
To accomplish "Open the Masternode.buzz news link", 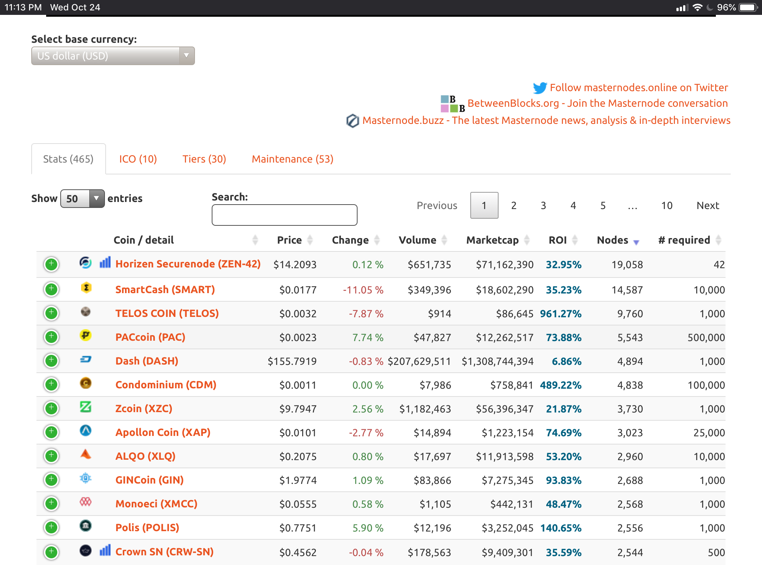I will pyautogui.click(x=546, y=121).
